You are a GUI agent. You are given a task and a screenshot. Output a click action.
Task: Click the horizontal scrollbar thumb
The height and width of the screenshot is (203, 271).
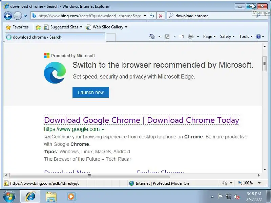90,175
